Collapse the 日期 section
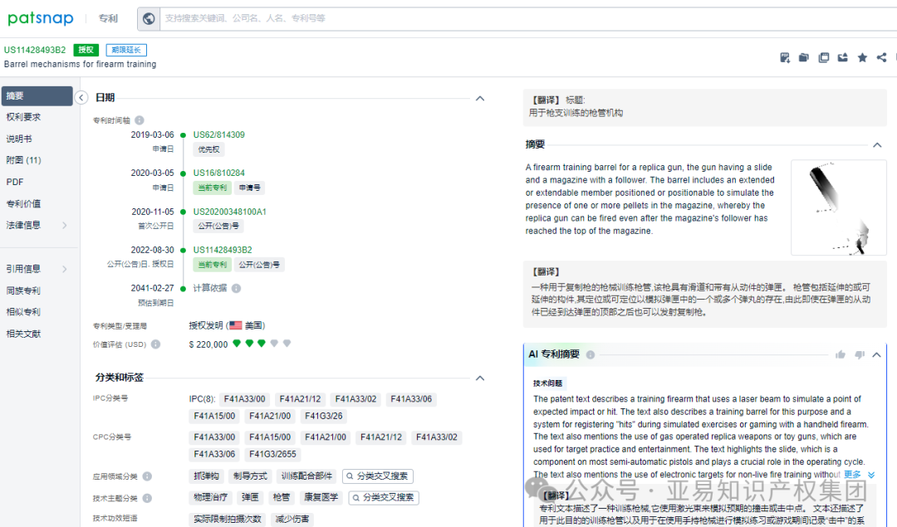897x527 pixels. coord(480,98)
